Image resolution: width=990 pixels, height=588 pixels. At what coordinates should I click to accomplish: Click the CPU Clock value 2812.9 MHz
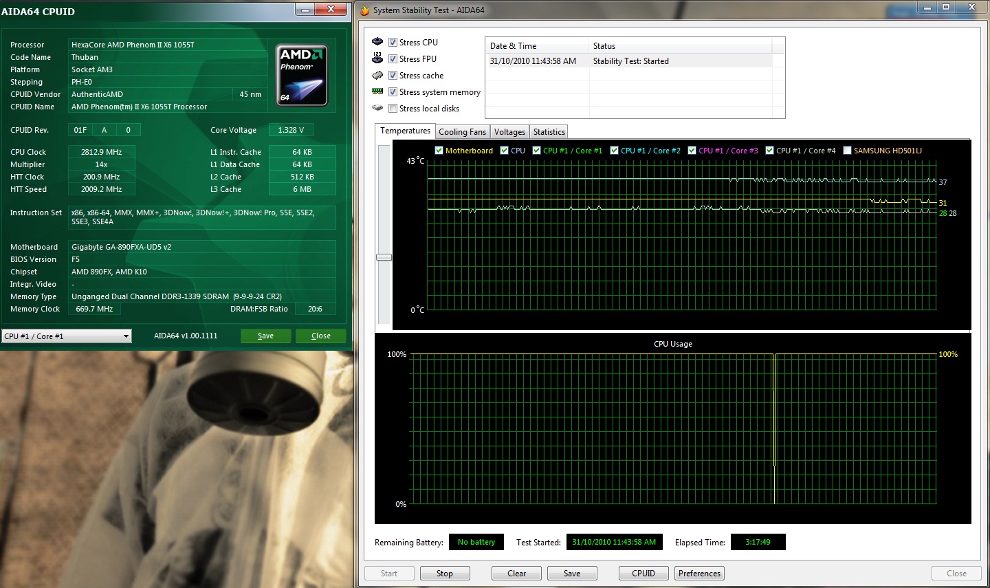click(101, 152)
